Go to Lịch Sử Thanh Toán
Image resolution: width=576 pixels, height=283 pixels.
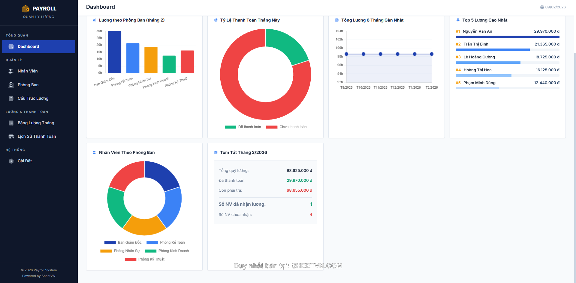click(37, 137)
